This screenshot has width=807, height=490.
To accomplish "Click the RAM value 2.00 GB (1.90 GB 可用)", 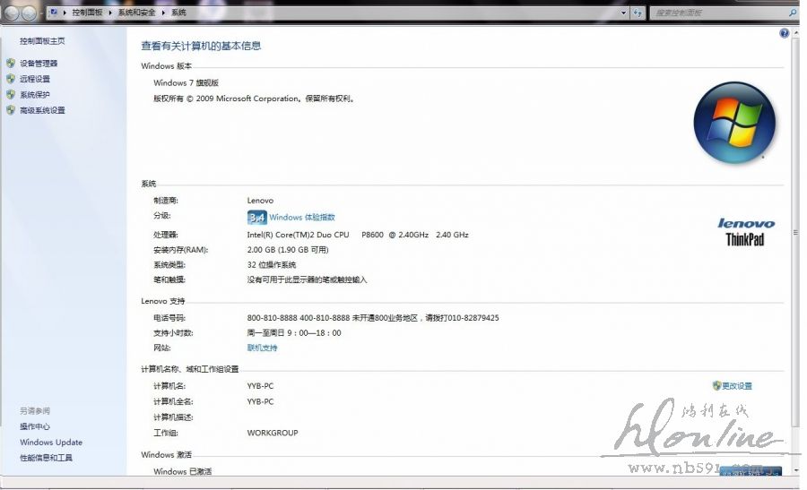I will [288, 250].
